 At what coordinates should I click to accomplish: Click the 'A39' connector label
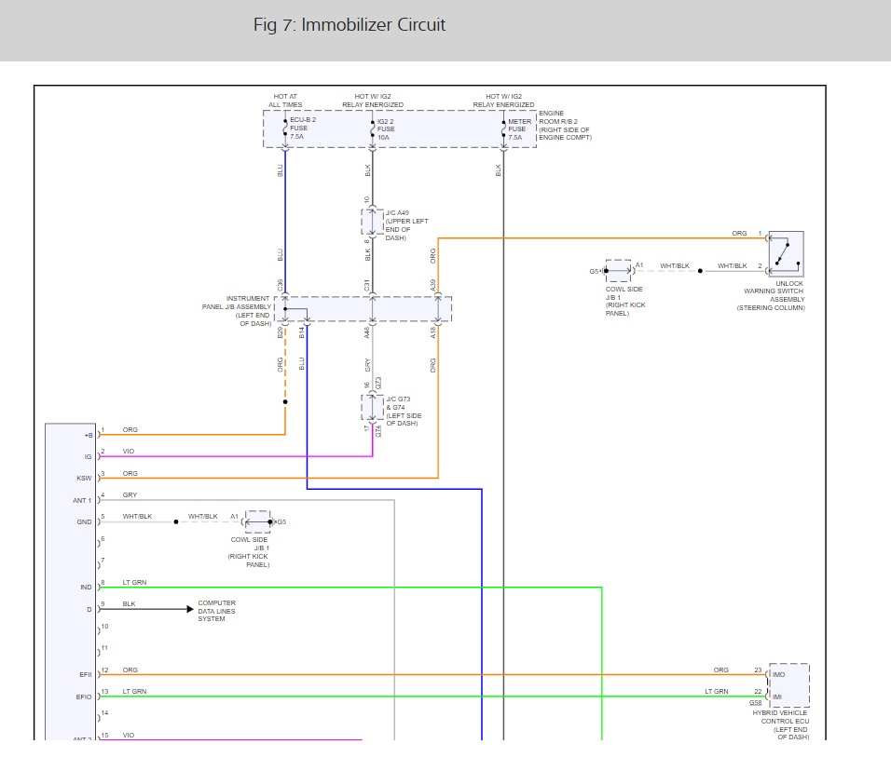[x=433, y=285]
